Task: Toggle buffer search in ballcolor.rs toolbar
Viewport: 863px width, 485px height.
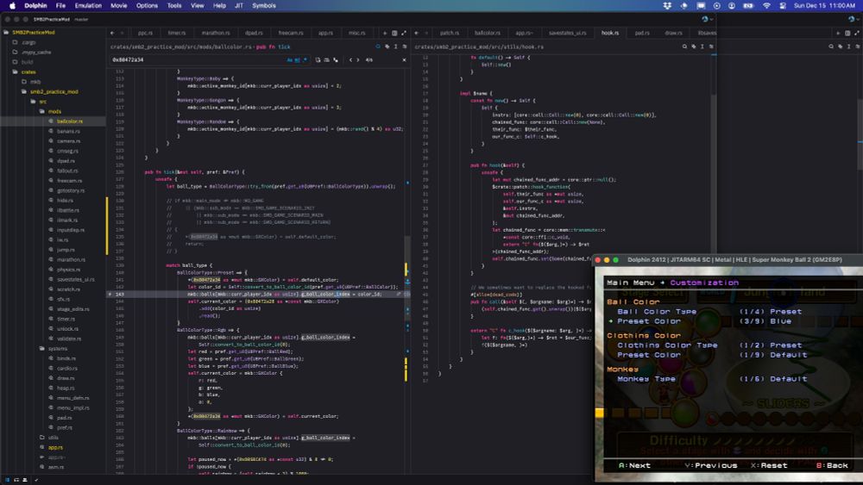Action: click(x=378, y=47)
